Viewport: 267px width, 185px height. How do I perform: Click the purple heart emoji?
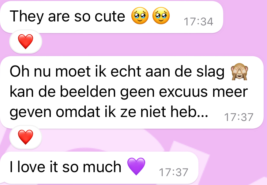[136, 166]
